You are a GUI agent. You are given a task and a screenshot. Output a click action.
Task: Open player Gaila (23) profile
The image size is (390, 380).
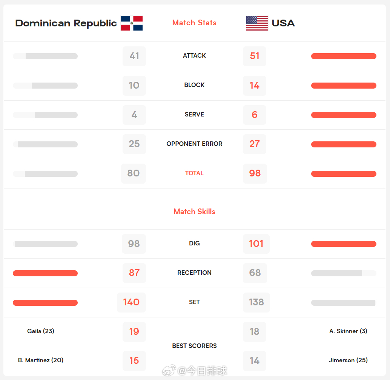(x=41, y=331)
